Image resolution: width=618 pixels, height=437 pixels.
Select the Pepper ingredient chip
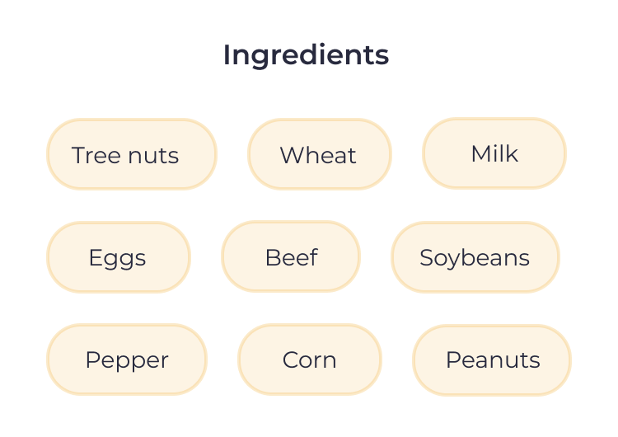click(127, 359)
